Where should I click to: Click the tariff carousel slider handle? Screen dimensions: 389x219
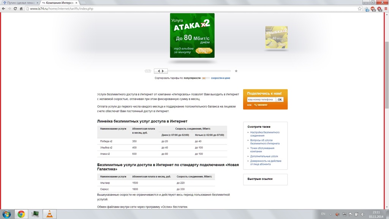pos(161,71)
